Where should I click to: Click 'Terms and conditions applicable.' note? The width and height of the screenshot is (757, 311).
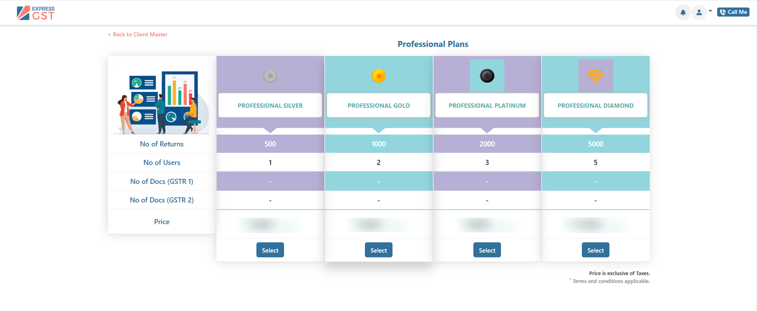pyautogui.click(x=611, y=281)
